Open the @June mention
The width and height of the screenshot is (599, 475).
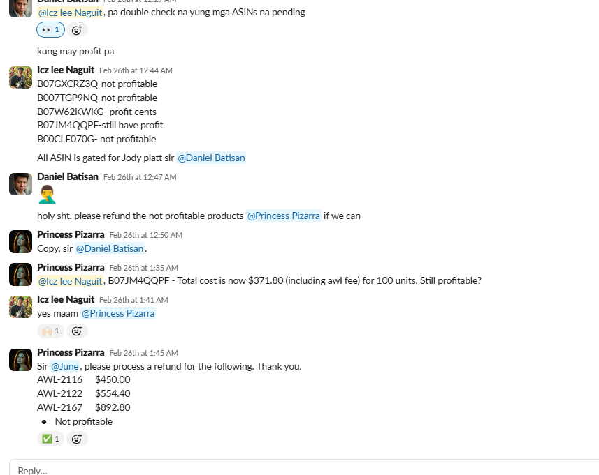[x=66, y=366]
